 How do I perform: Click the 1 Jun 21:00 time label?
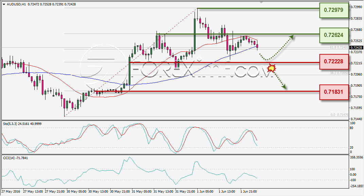(249, 192)
